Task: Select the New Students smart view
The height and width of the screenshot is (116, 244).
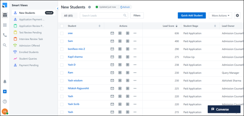Action: [x=34, y=13]
